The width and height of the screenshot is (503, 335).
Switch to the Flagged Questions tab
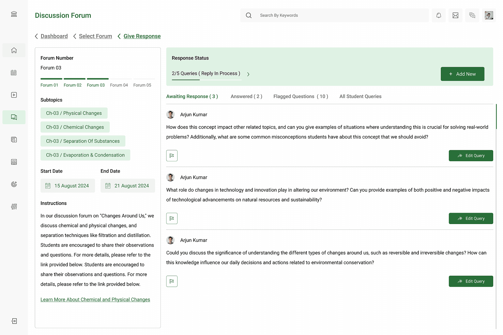tap(301, 96)
